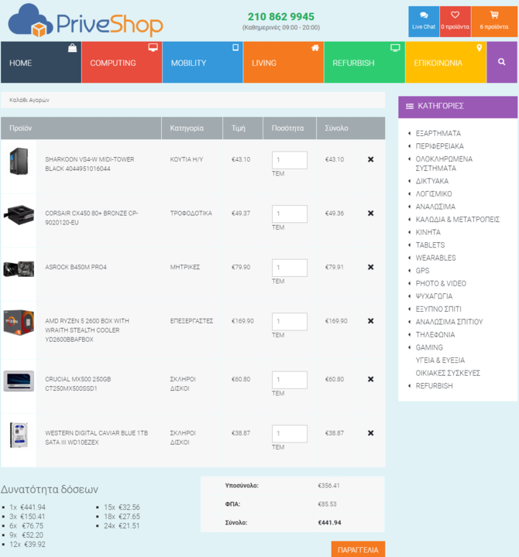Open the ΑΝΑΛΩΣΙΜΑ ΣΠΙΤΙΟΥ category
The height and width of the screenshot is (557, 519).
pos(449,322)
